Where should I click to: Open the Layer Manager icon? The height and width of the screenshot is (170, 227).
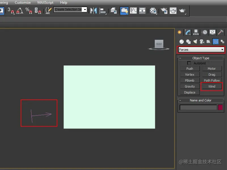[113, 11]
